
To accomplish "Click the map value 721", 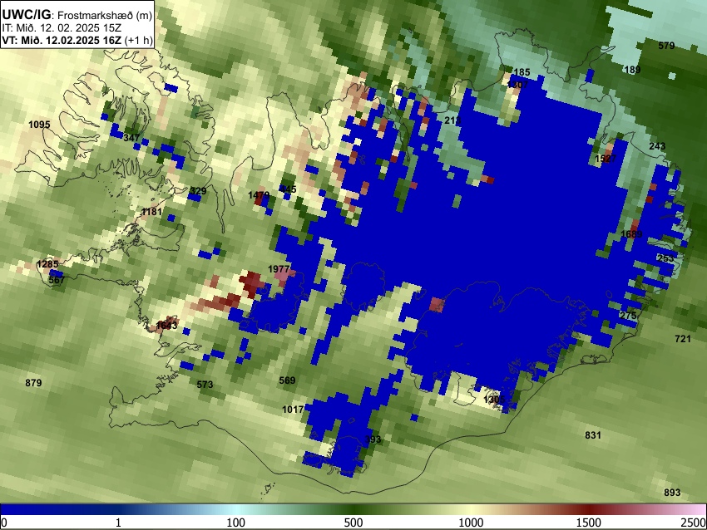I will point(683,339).
